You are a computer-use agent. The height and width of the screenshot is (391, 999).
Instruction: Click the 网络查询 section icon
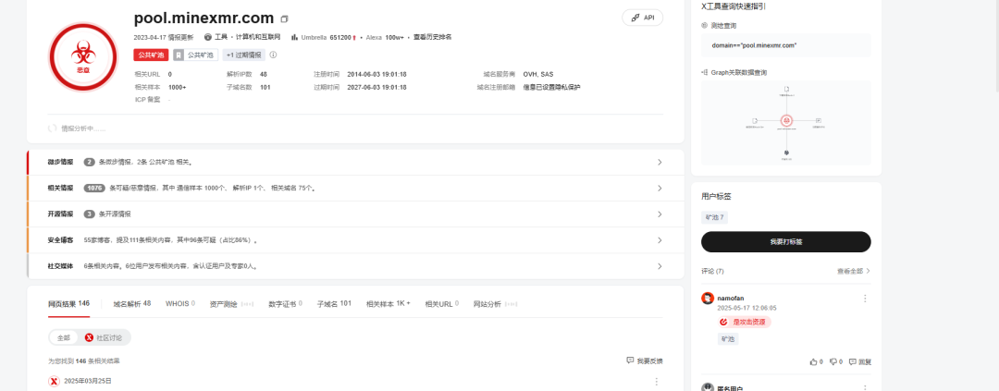tap(705, 26)
